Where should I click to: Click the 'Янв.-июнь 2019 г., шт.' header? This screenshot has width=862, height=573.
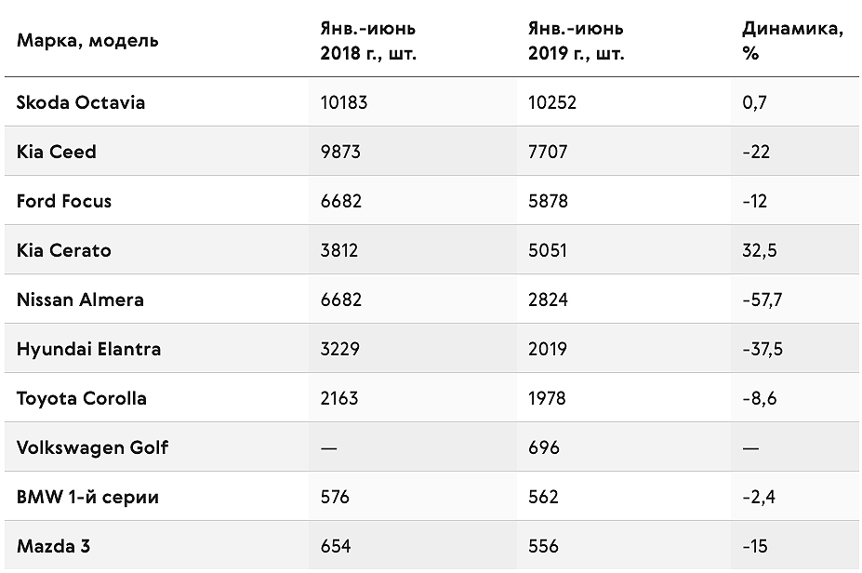[x=577, y=41]
